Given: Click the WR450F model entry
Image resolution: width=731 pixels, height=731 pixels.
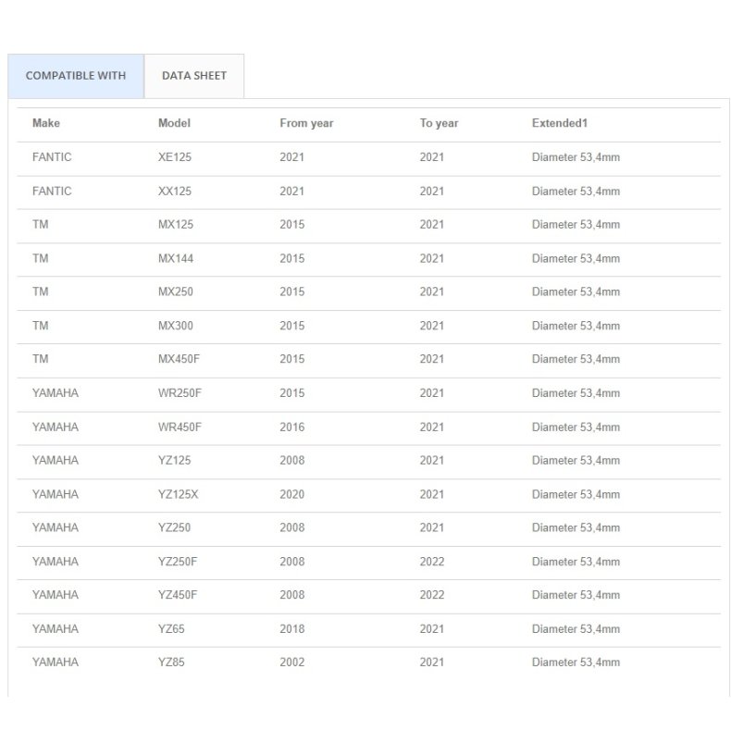Looking at the screenshot, I should tap(180, 427).
